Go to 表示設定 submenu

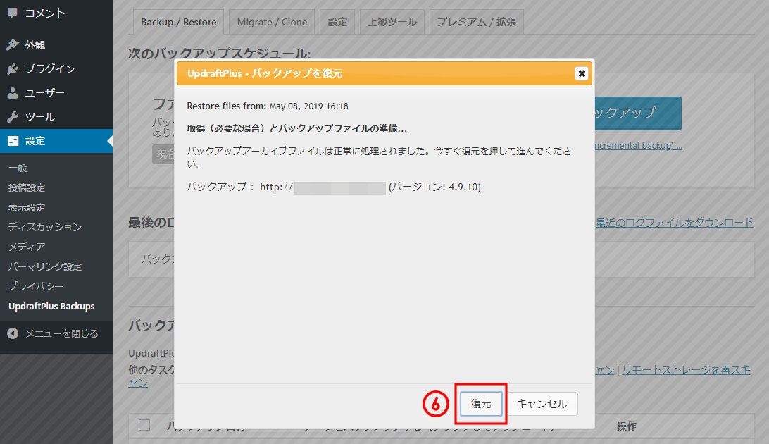[x=27, y=207]
